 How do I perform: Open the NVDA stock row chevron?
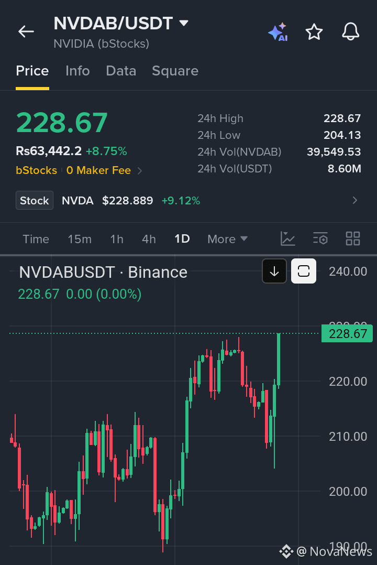tap(355, 200)
